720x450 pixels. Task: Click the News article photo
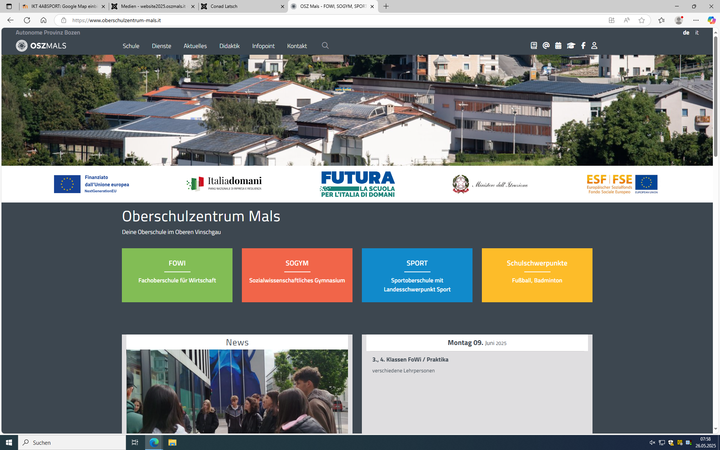[x=237, y=391]
